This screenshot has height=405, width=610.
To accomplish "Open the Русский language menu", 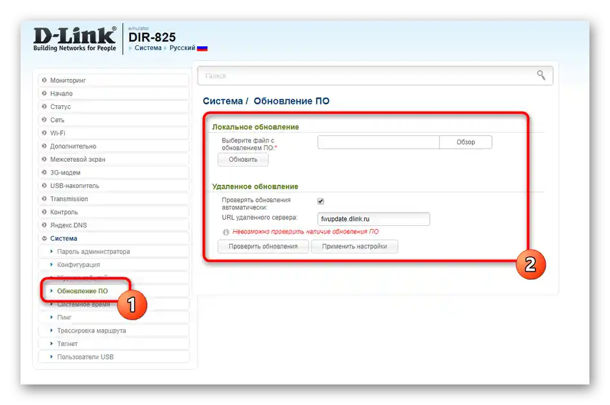I will [182, 48].
